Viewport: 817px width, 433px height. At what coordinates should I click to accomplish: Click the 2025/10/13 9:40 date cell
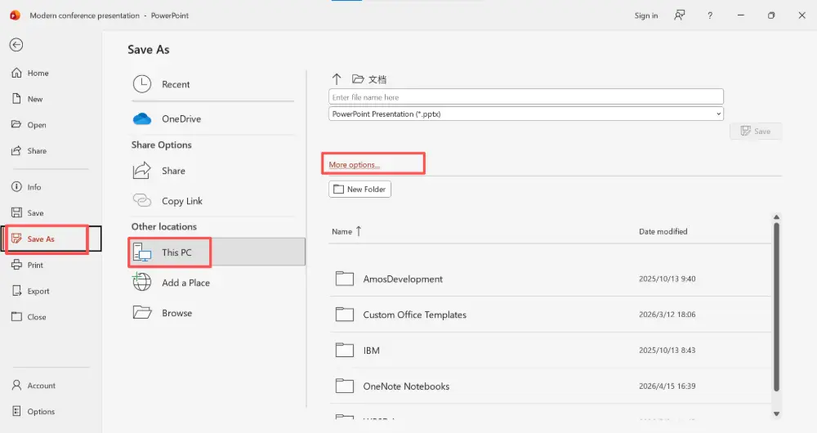[x=667, y=279]
